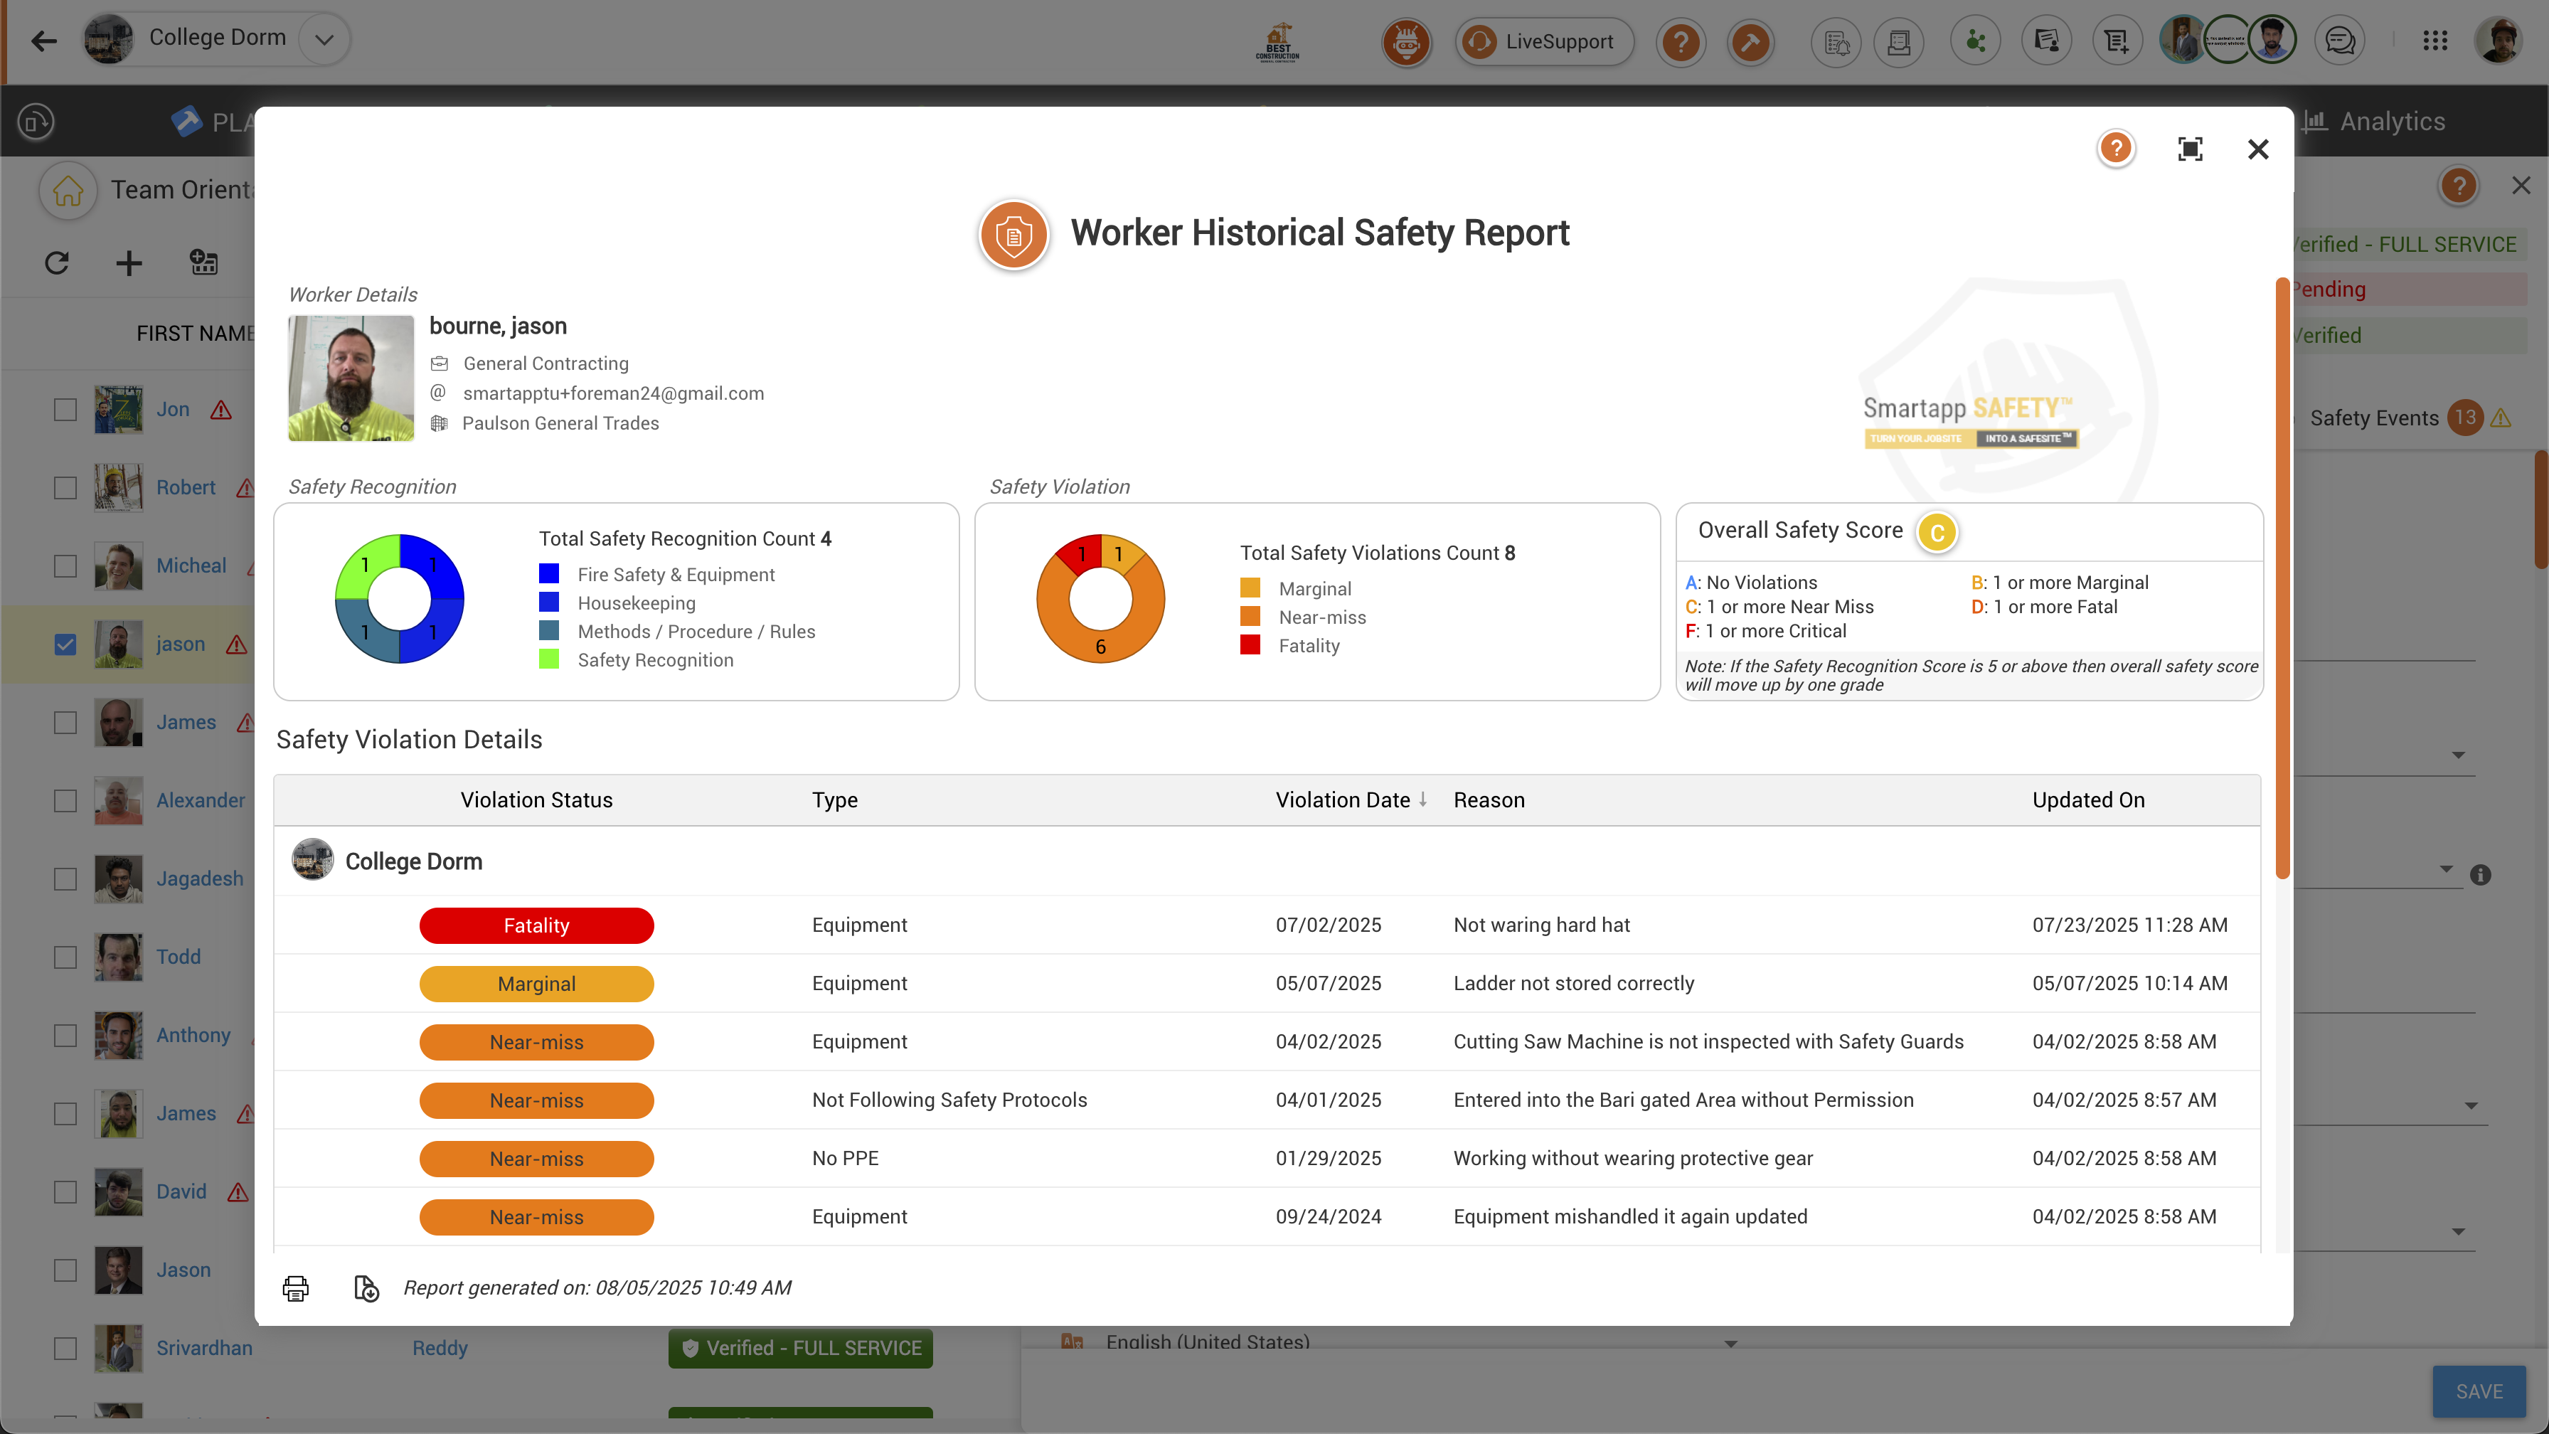
Task: Click the print report icon
Action: [x=295, y=1287]
